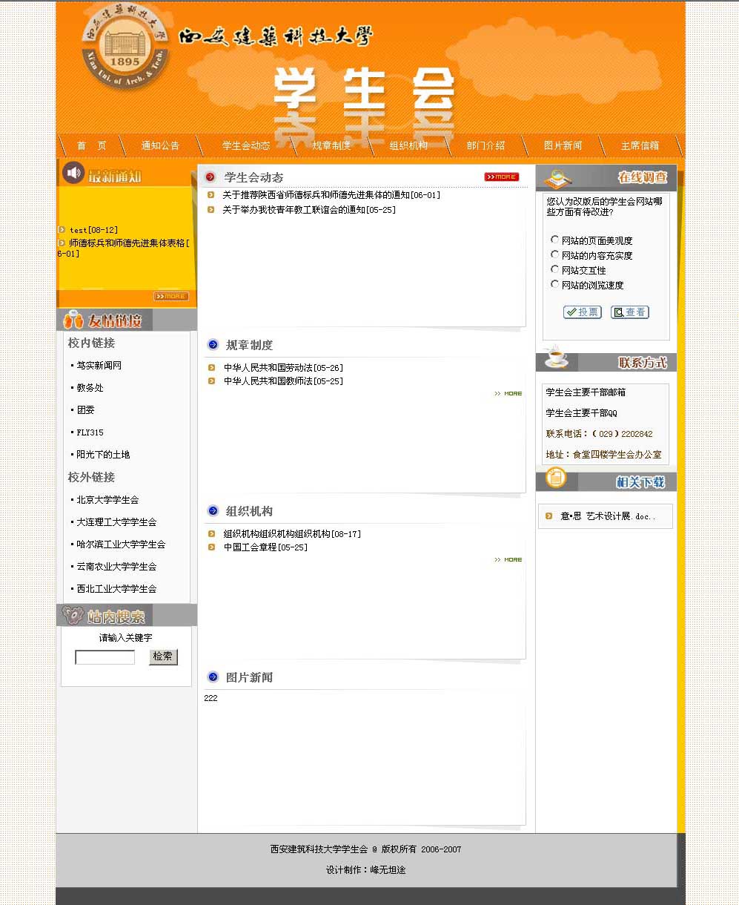Click the red icon beside 学生会动态 heading
The height and width of the screenshot is (905, 739).
tap(210, 177)
